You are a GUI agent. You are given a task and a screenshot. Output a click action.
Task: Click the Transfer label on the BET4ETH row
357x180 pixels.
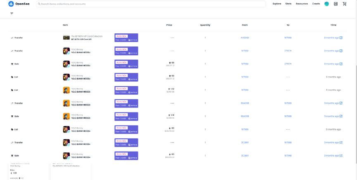[x=19, y=38]
